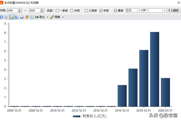Enable the 中报 checkbox
The width and height of the screenshot is (181, 121).
pos(72,11)
